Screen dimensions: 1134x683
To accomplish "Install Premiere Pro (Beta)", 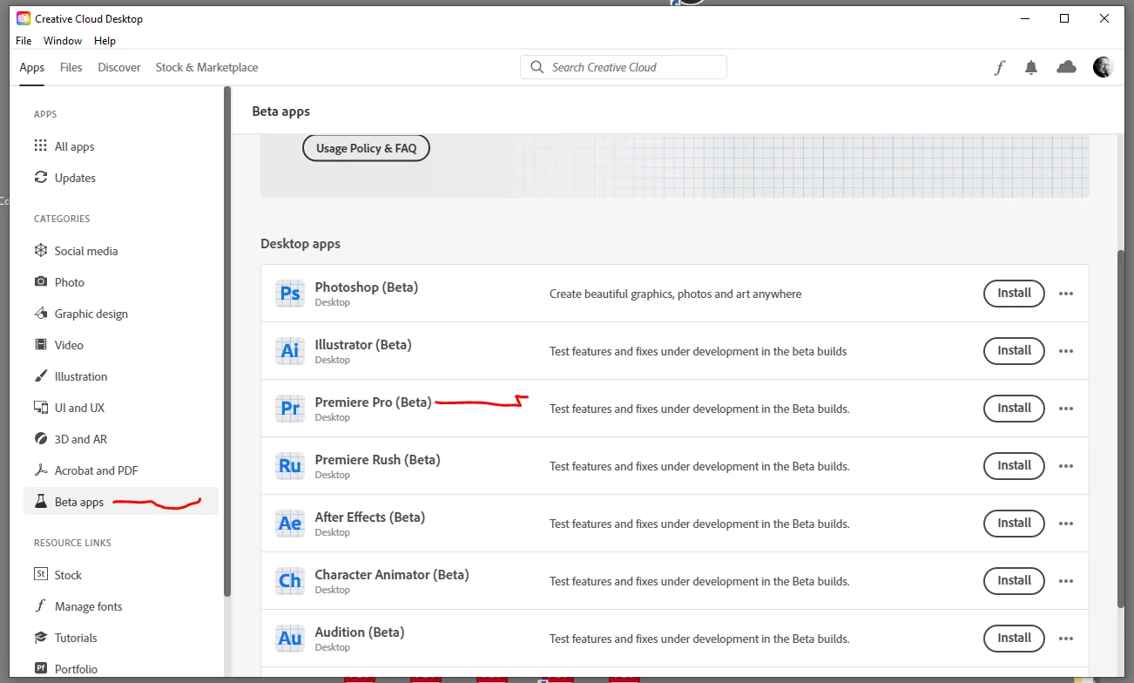I will [1014, 409].
